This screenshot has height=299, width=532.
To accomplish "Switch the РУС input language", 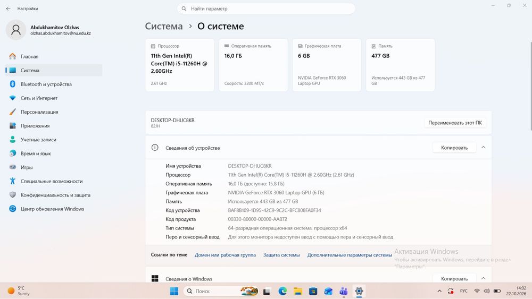I will click(x=464, y=291).
